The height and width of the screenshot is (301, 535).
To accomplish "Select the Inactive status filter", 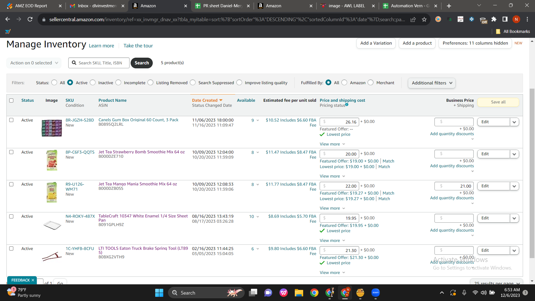I will coord(93,82).
